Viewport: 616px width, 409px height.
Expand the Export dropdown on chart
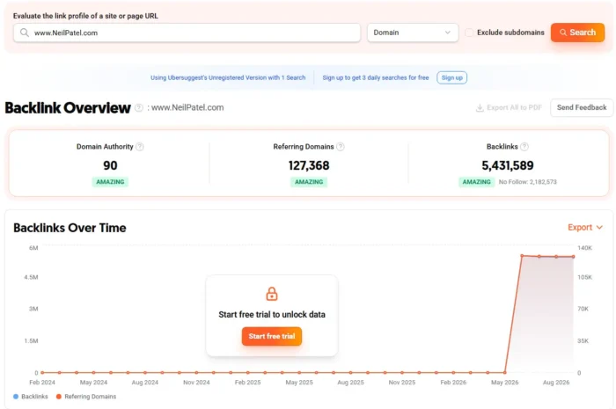585,227
